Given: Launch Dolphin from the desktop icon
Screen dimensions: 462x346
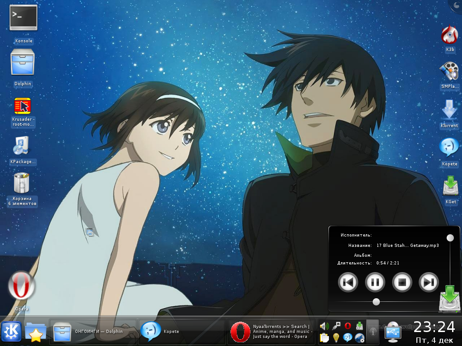Looking at the screenshot, I should 23,62.
